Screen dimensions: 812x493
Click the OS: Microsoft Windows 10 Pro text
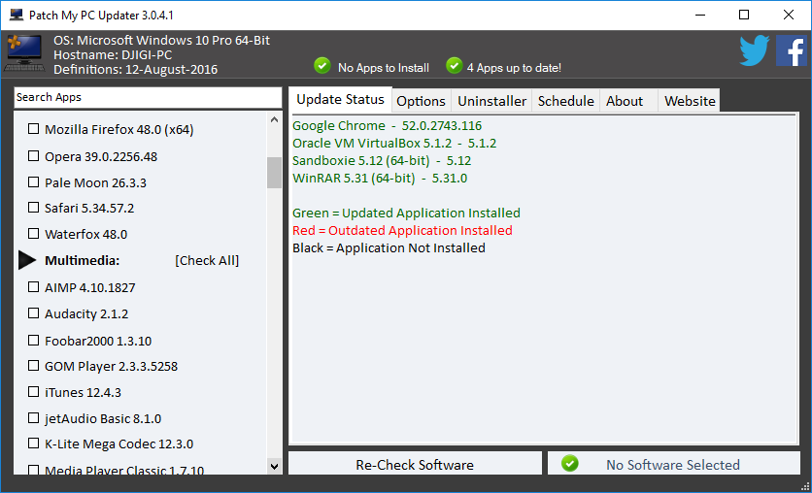(161, 41)
